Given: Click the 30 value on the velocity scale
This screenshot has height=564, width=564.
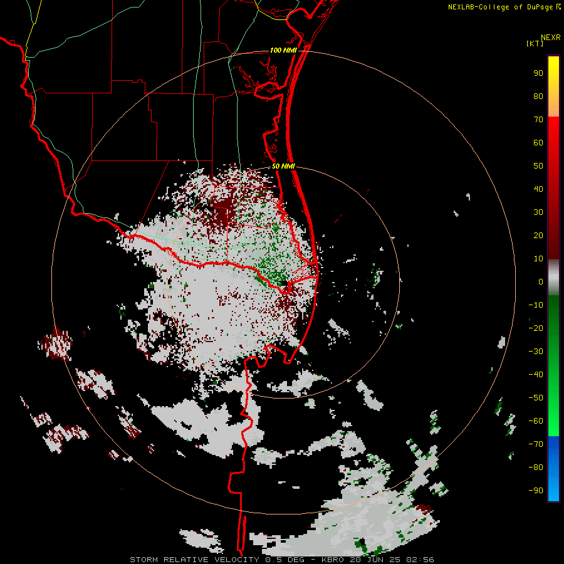Looking at the screenshot, I should pyautogui.click(x=538, y=212).
